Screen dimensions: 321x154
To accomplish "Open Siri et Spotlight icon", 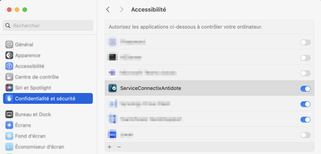I will click(9, 88).
